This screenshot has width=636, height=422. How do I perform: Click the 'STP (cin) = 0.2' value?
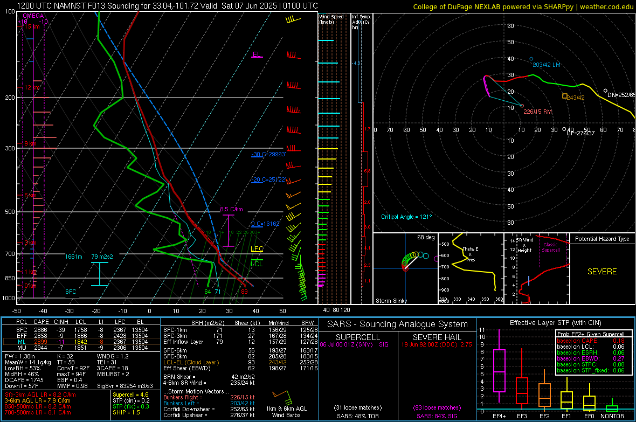pos(131,401)
